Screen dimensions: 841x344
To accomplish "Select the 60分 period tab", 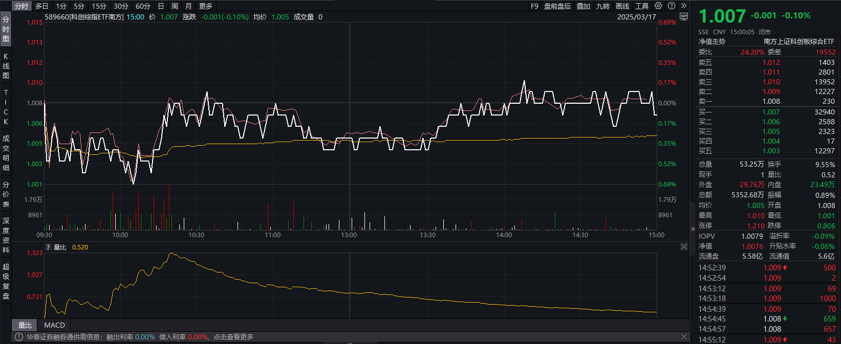I will tap(143, 6).
